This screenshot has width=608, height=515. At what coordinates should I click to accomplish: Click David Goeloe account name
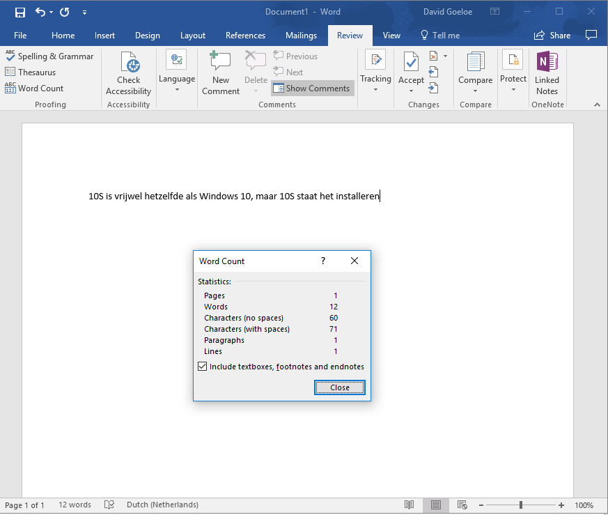coord(448,12)
